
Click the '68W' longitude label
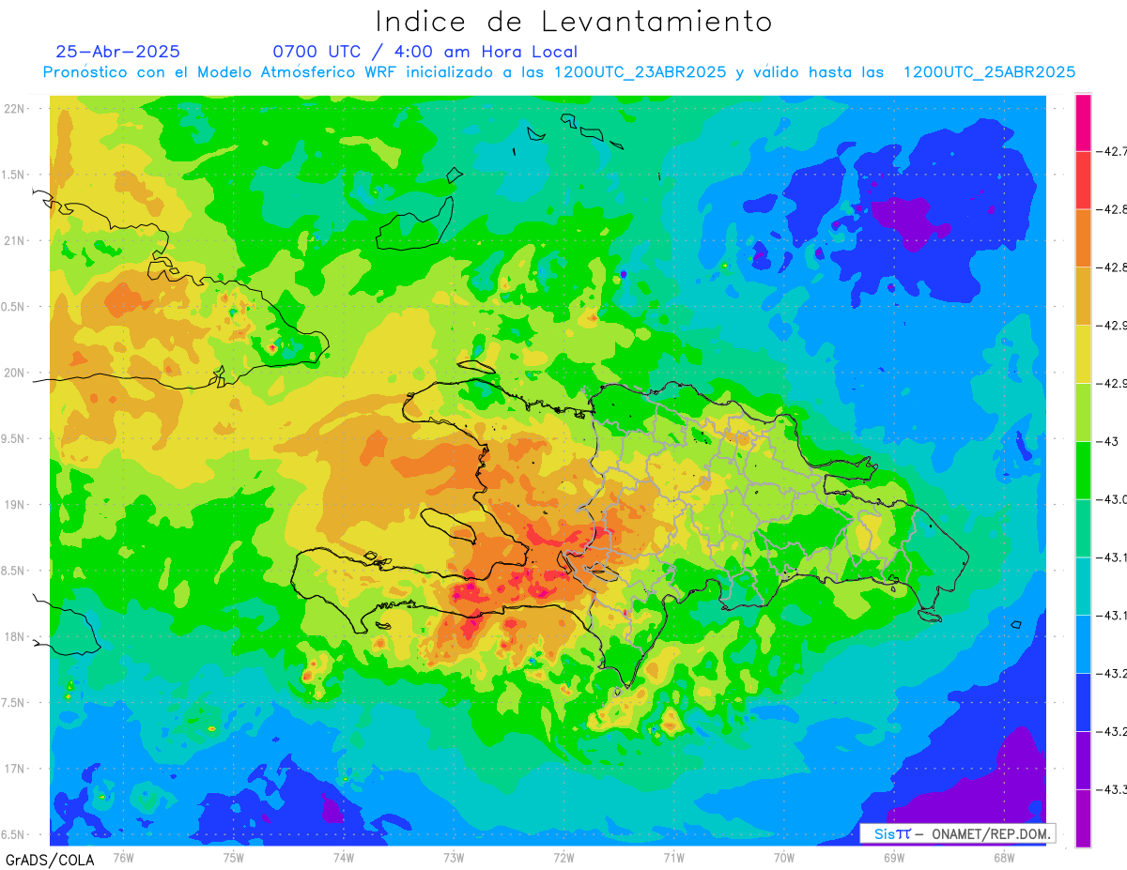[x=1003, y=858]
